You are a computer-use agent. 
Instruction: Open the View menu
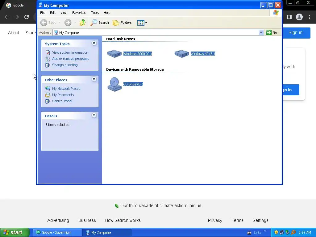point(64,13)
